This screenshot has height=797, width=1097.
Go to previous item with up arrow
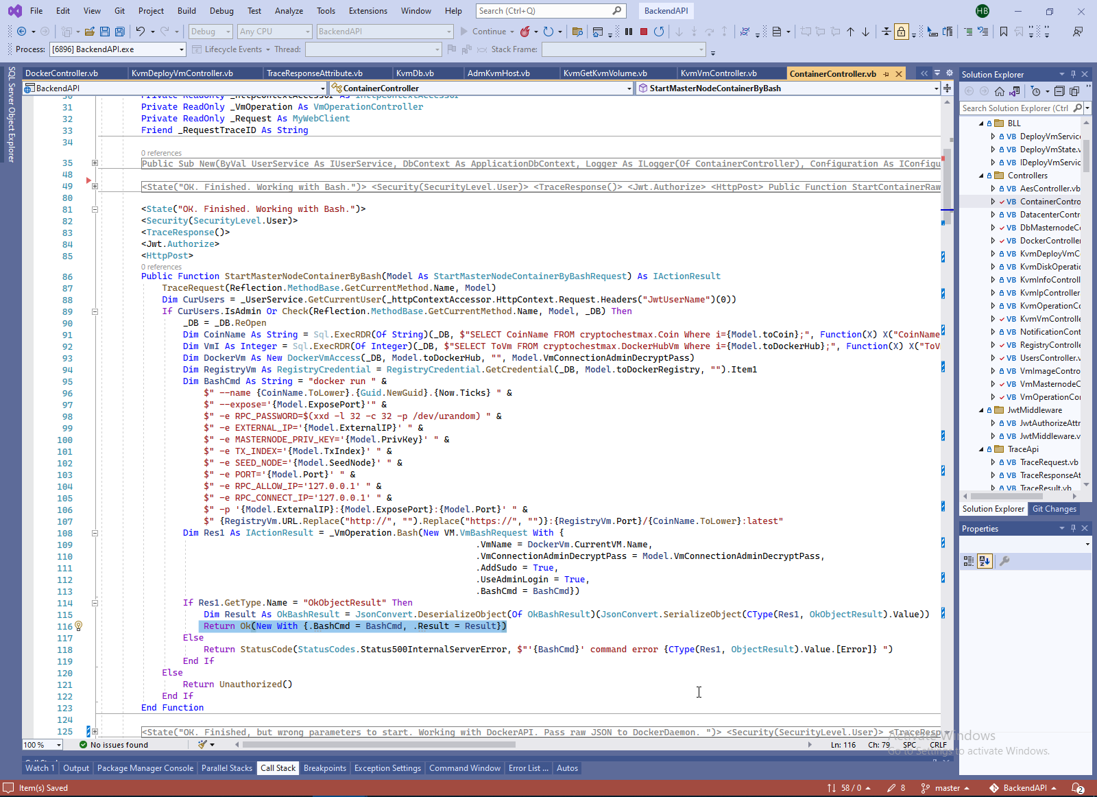pos(851,32)
